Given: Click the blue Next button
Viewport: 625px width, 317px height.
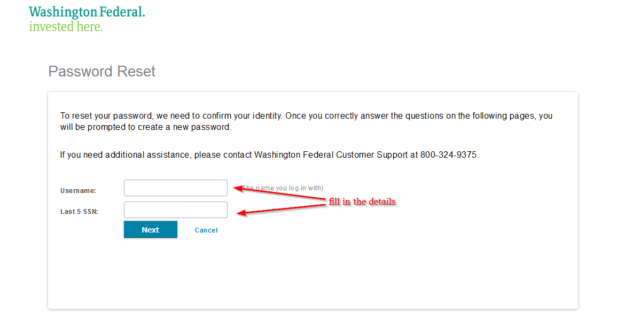Looking at the screenshot, I should [150, 230].
